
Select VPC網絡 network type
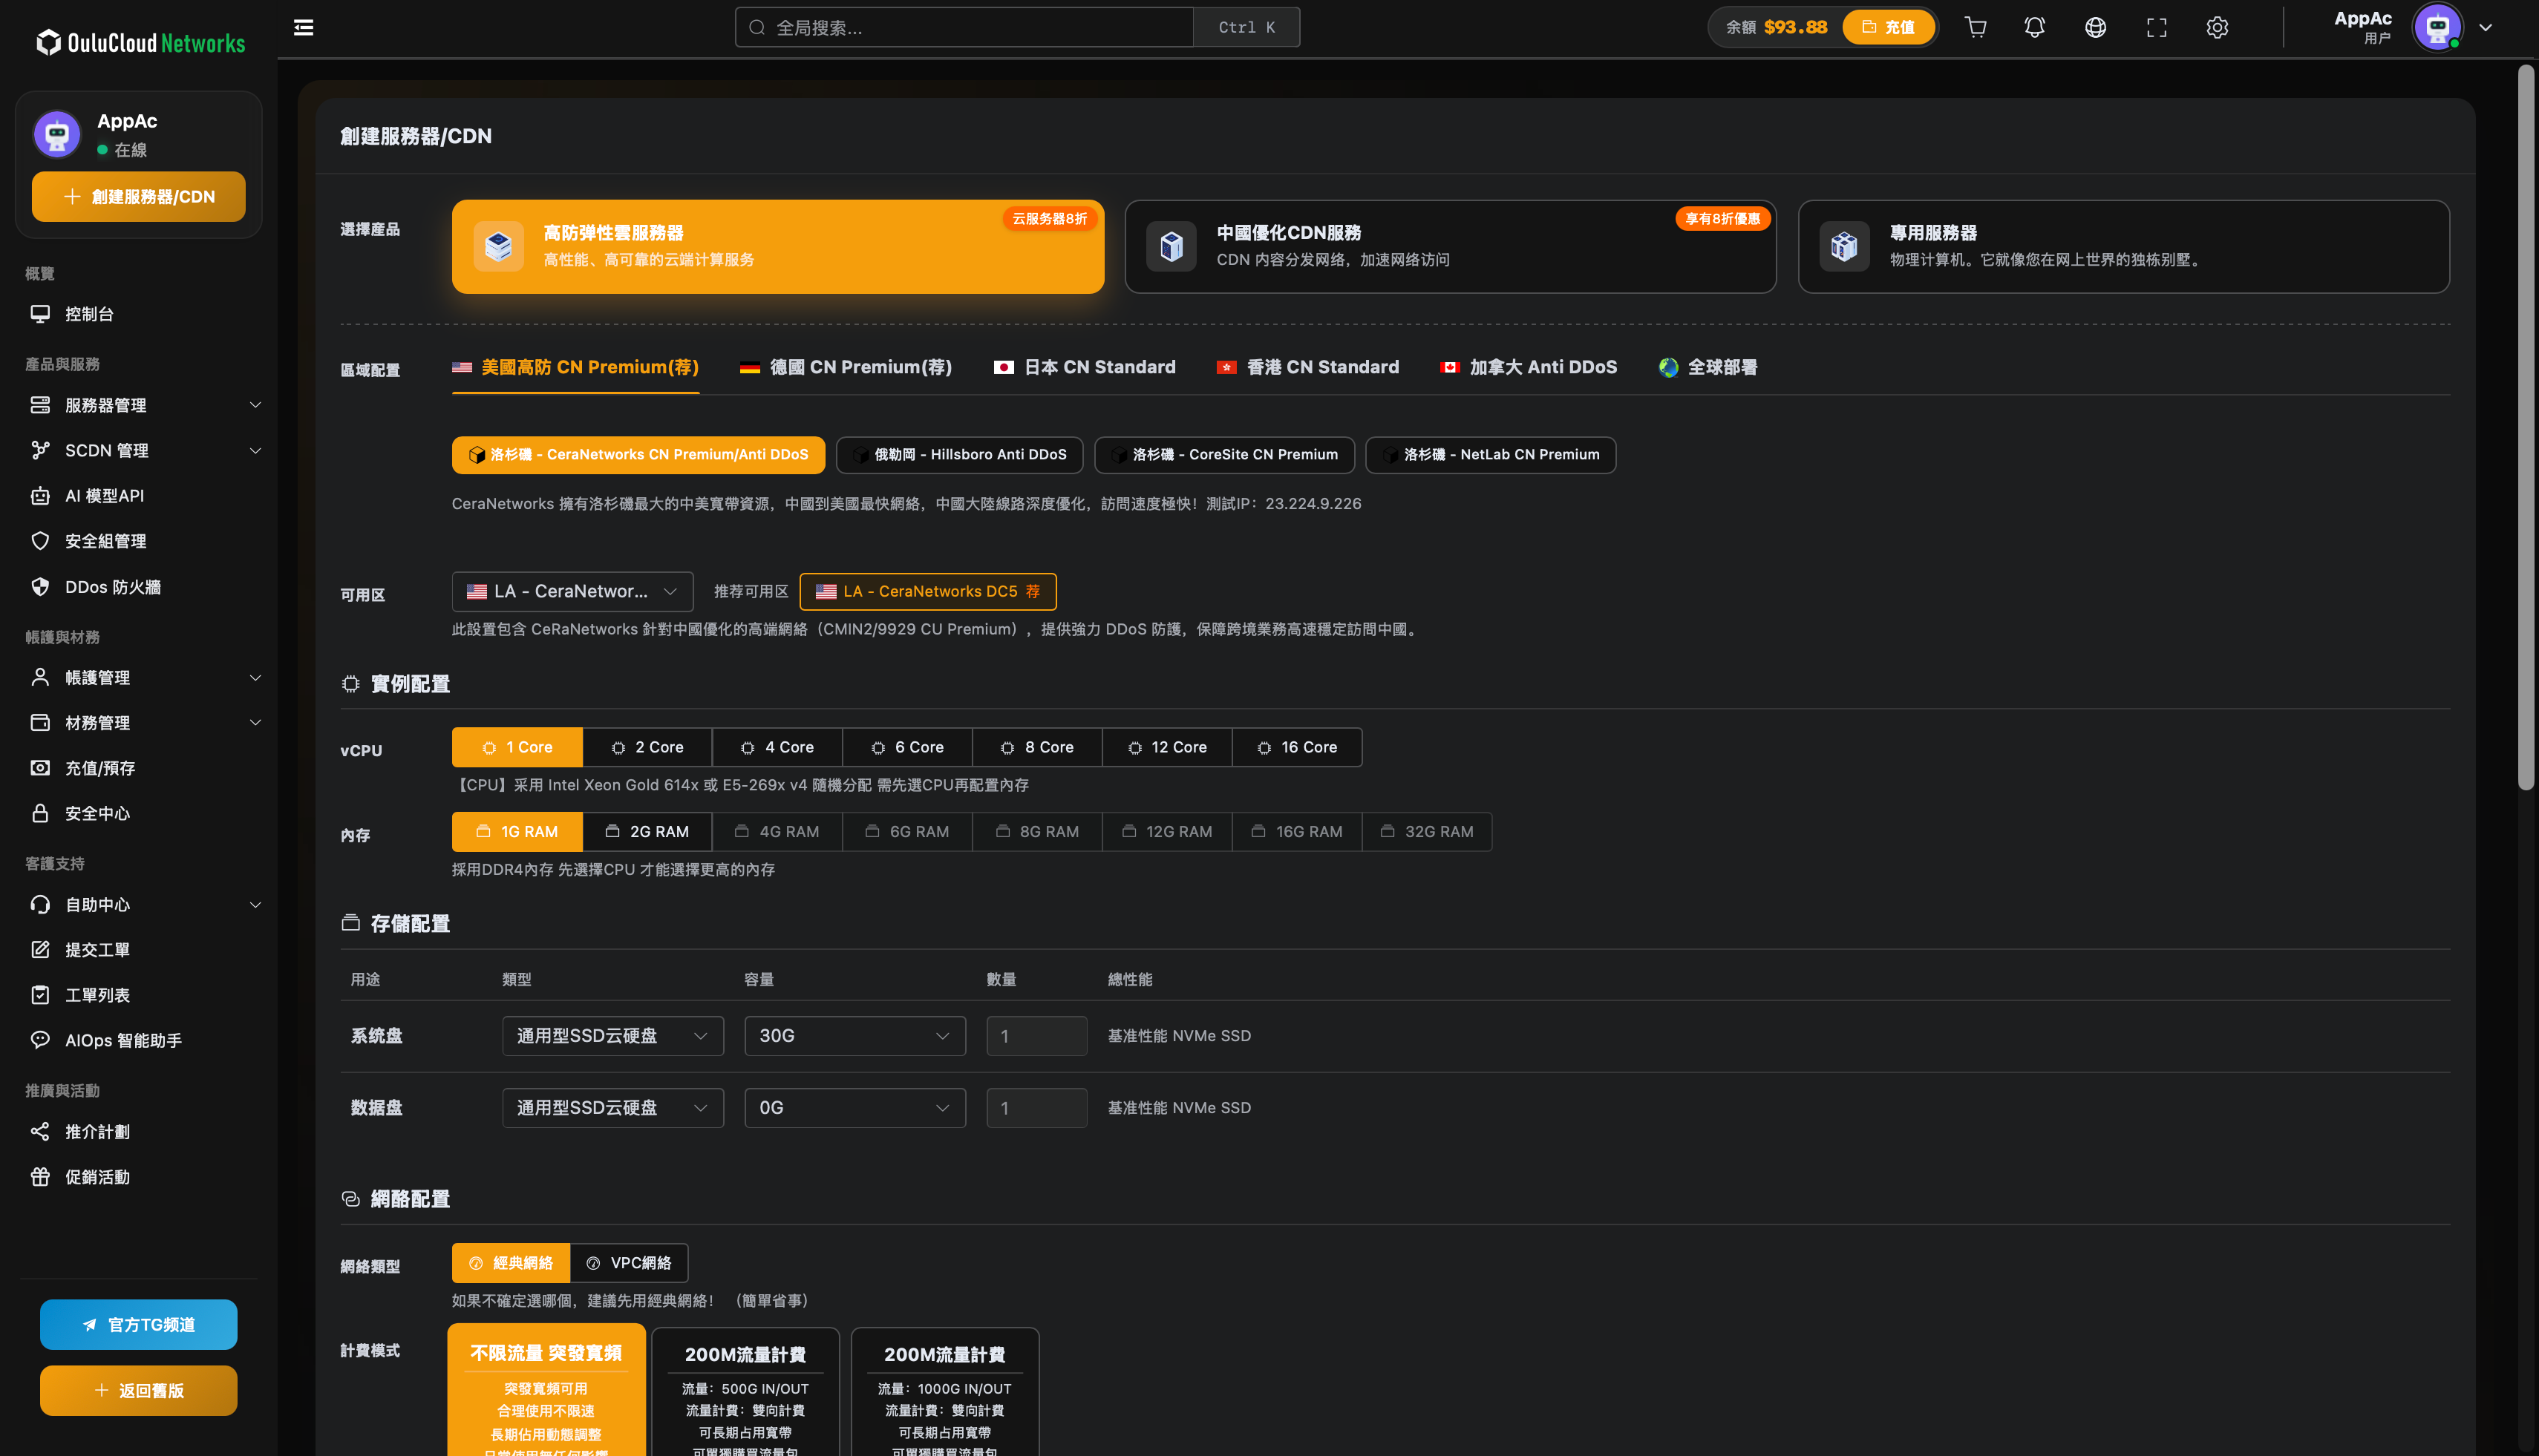630,1263
